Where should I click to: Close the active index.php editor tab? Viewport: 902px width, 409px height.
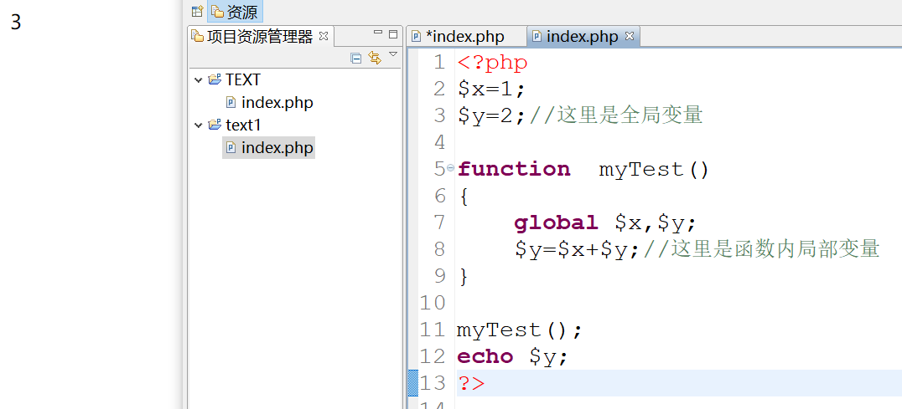[630, 36]
